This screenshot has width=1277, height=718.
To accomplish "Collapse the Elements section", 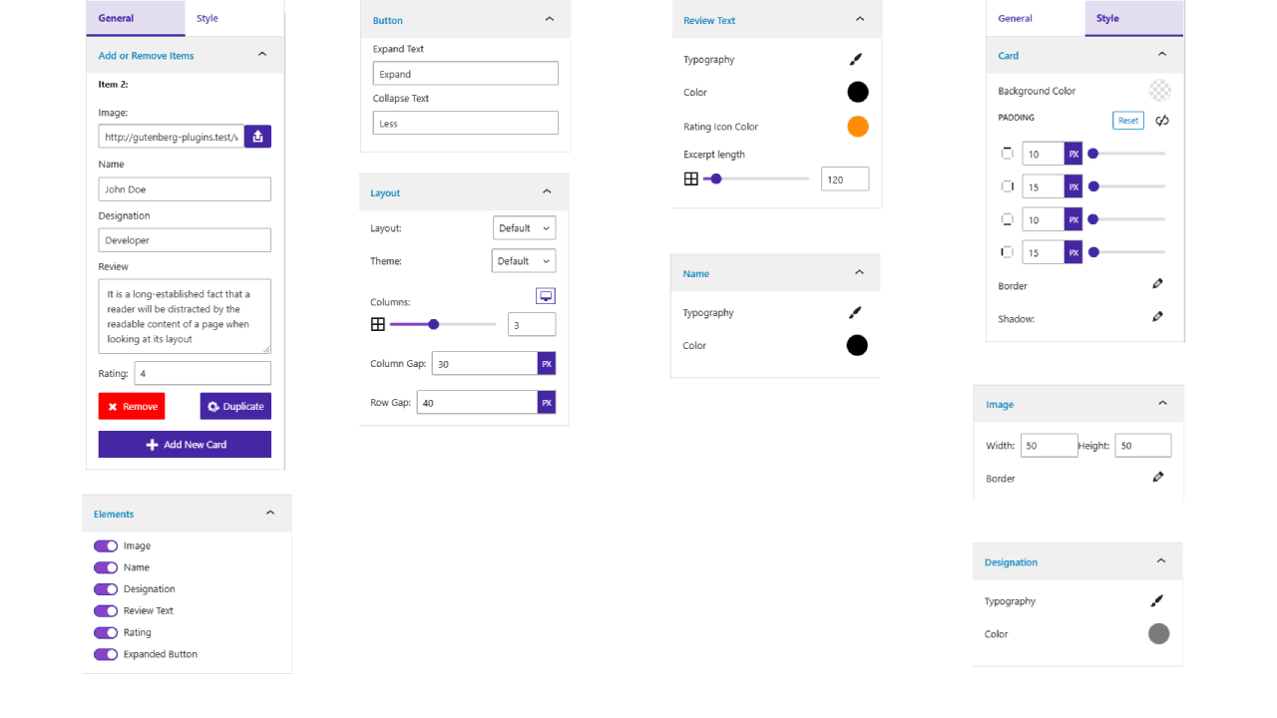I will pyautogui.click(x=270, y=513).
